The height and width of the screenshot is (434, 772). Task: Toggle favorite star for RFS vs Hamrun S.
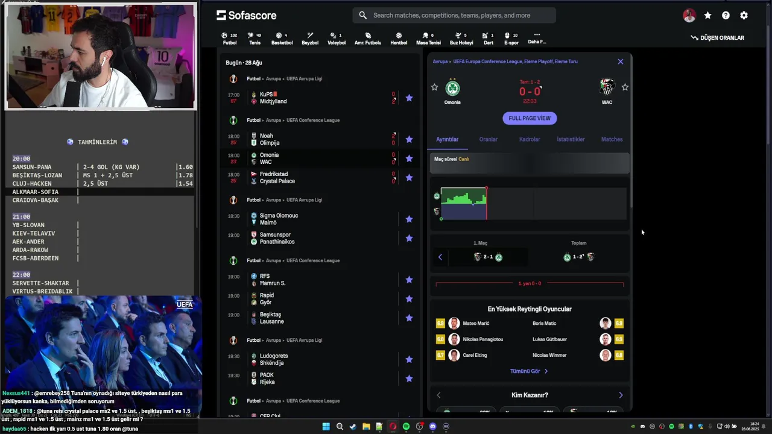coord(409,280)
